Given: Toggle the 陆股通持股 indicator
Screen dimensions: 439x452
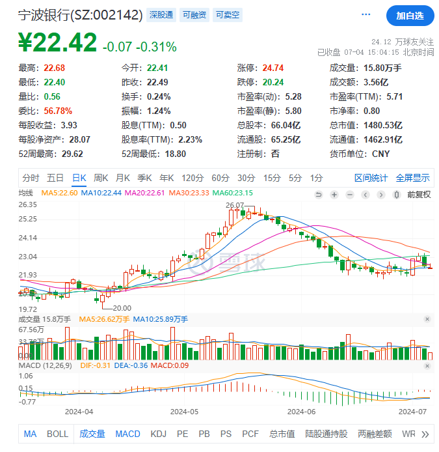Looking at the screenshot, I should tap(326, 434).
